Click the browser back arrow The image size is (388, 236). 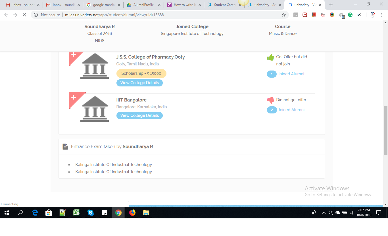(6, 15)
